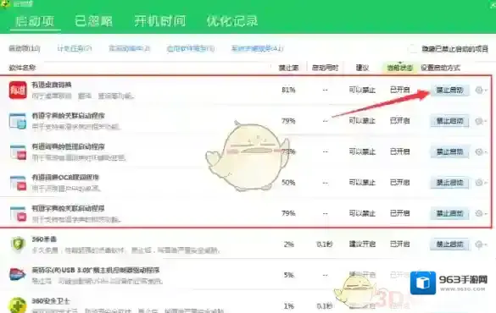Click the 73% disable rate value

click(288, 151)
